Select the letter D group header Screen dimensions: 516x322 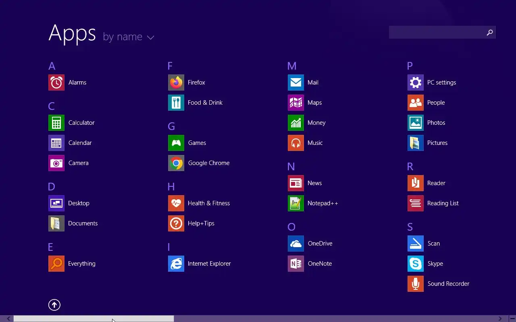[x=52, y=187]
